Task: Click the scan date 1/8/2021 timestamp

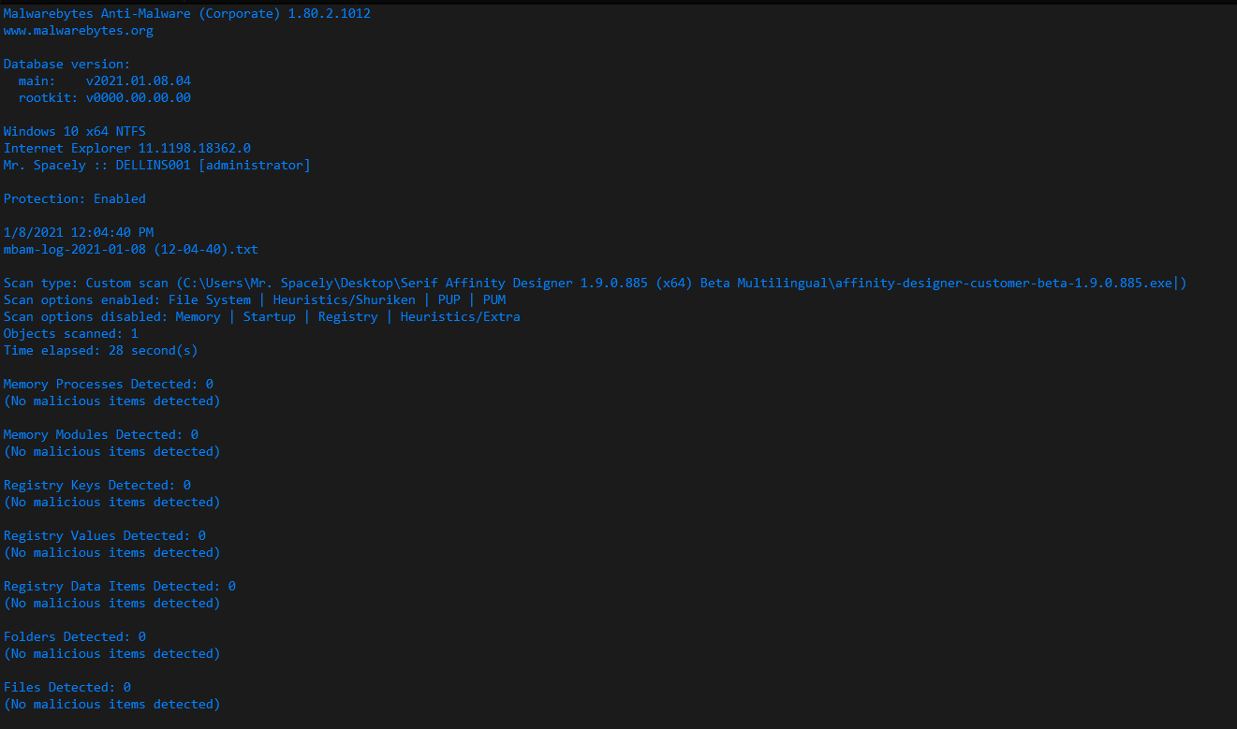Action: 79,233
